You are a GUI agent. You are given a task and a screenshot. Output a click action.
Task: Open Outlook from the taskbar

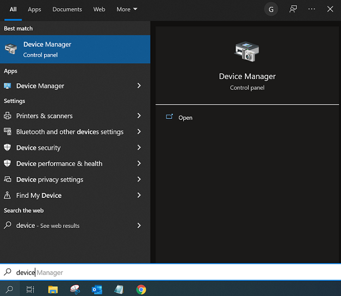click(x=97, y=289)
